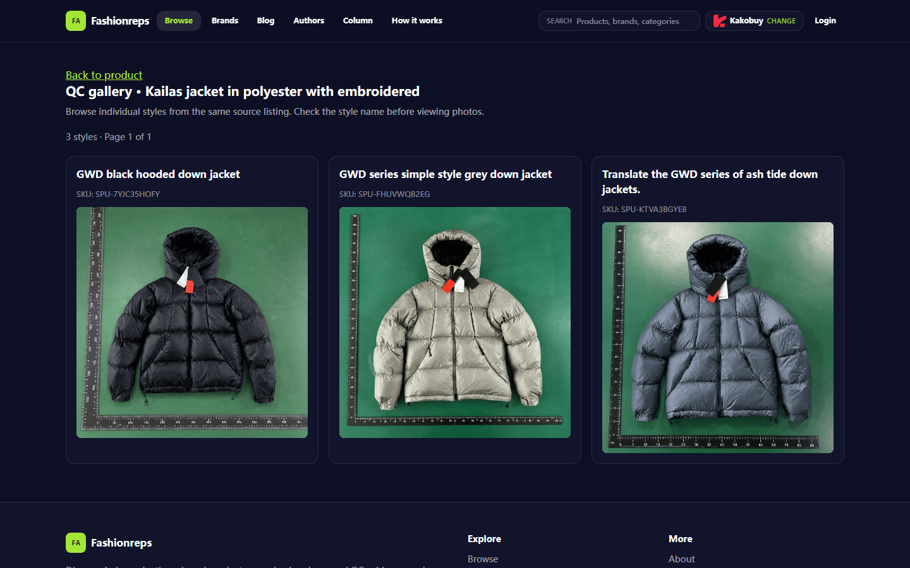This screenshot has width=910, height=568.
Task: Click the 'Browse individual styles' description text
Action: pos(275,112)
